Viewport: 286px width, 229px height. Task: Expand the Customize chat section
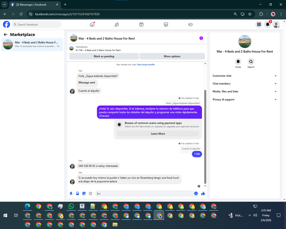pos(245,76)
